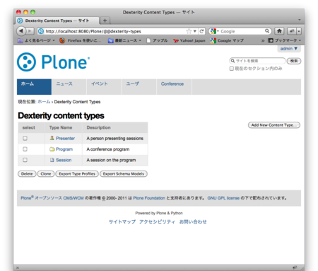The image size is (318, 271).
Task: Open the browser home page icon
Action: point(279,31)
